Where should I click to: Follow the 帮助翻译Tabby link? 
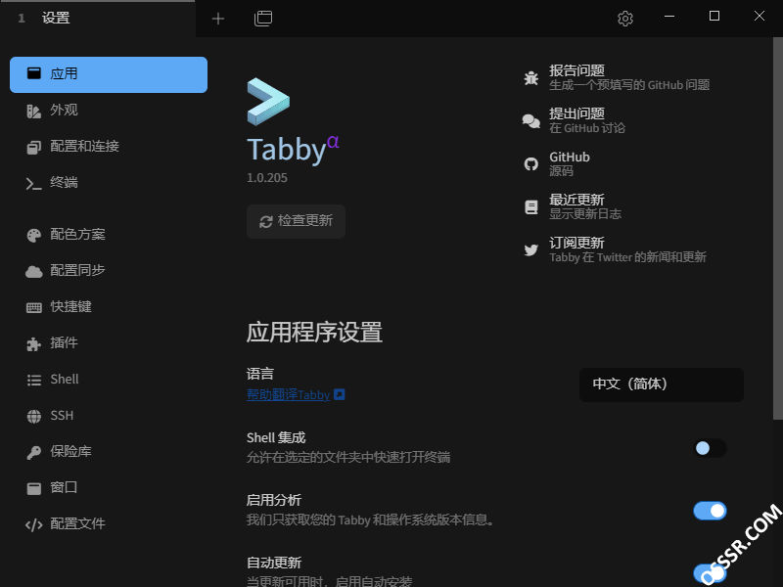pos(288,395)
